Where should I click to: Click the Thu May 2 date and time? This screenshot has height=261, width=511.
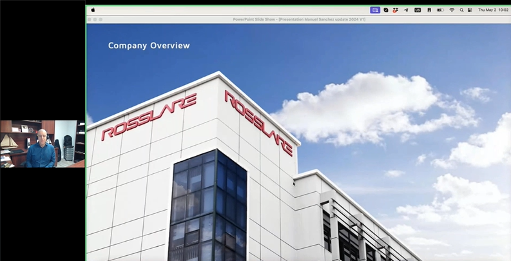pyautogui.click(x=493, y=10)
